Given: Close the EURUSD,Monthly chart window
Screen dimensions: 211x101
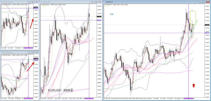Looking at the screenshot, I should 36,2.
